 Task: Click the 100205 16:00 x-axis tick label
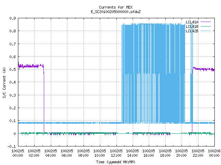149,153
